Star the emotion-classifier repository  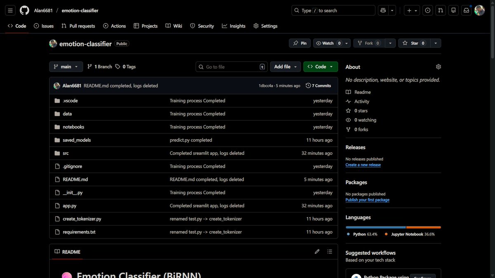(414, 43)
